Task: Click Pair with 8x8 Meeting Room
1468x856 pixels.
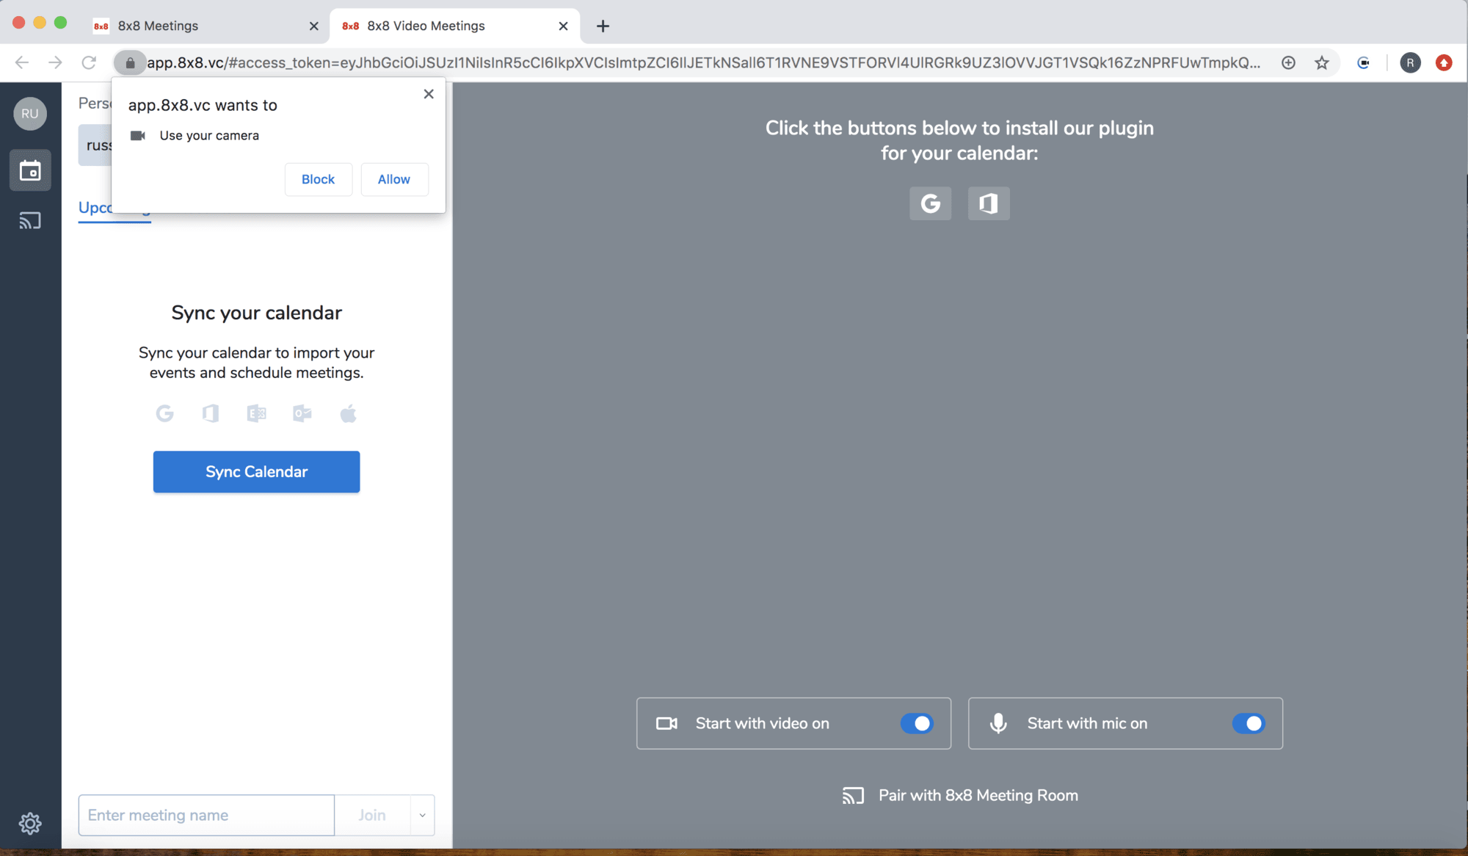Action: [960, 795]
